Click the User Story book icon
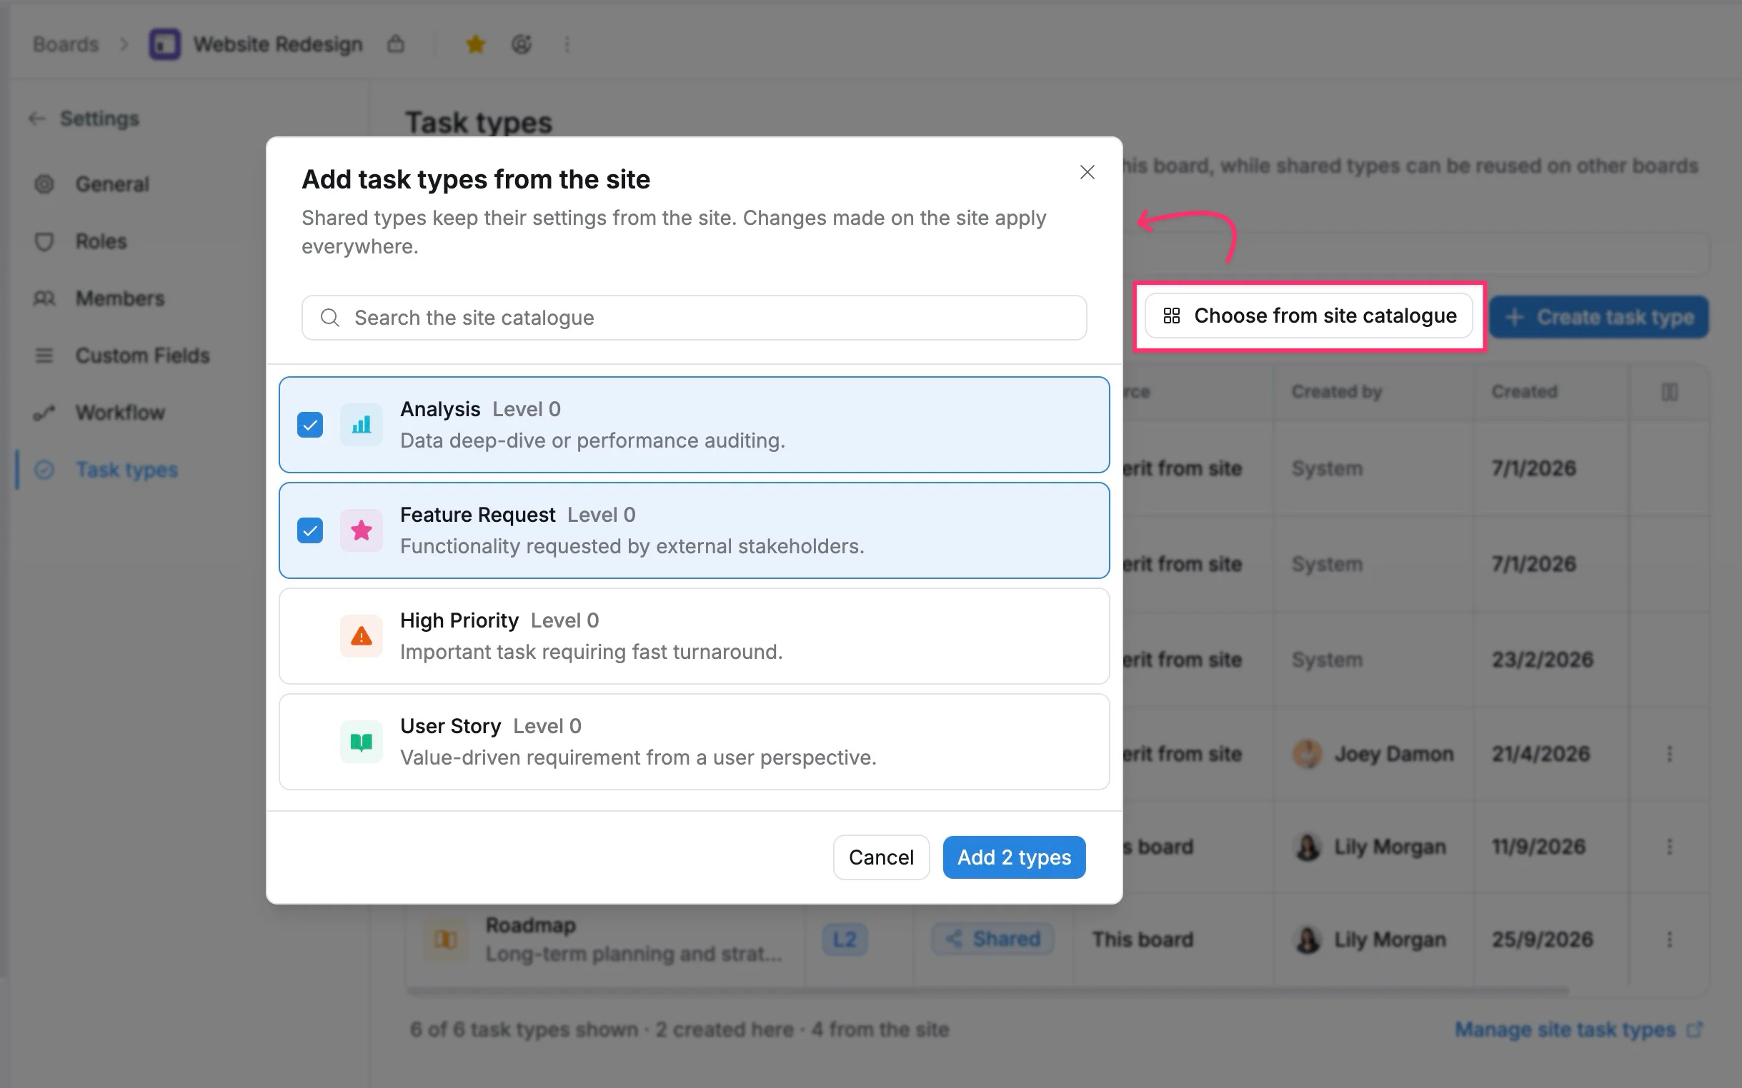The image size is (1742, 1088). coord(361,742)
